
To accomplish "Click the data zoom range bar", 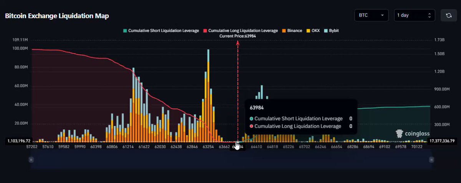I will click(x=231, y=160).
